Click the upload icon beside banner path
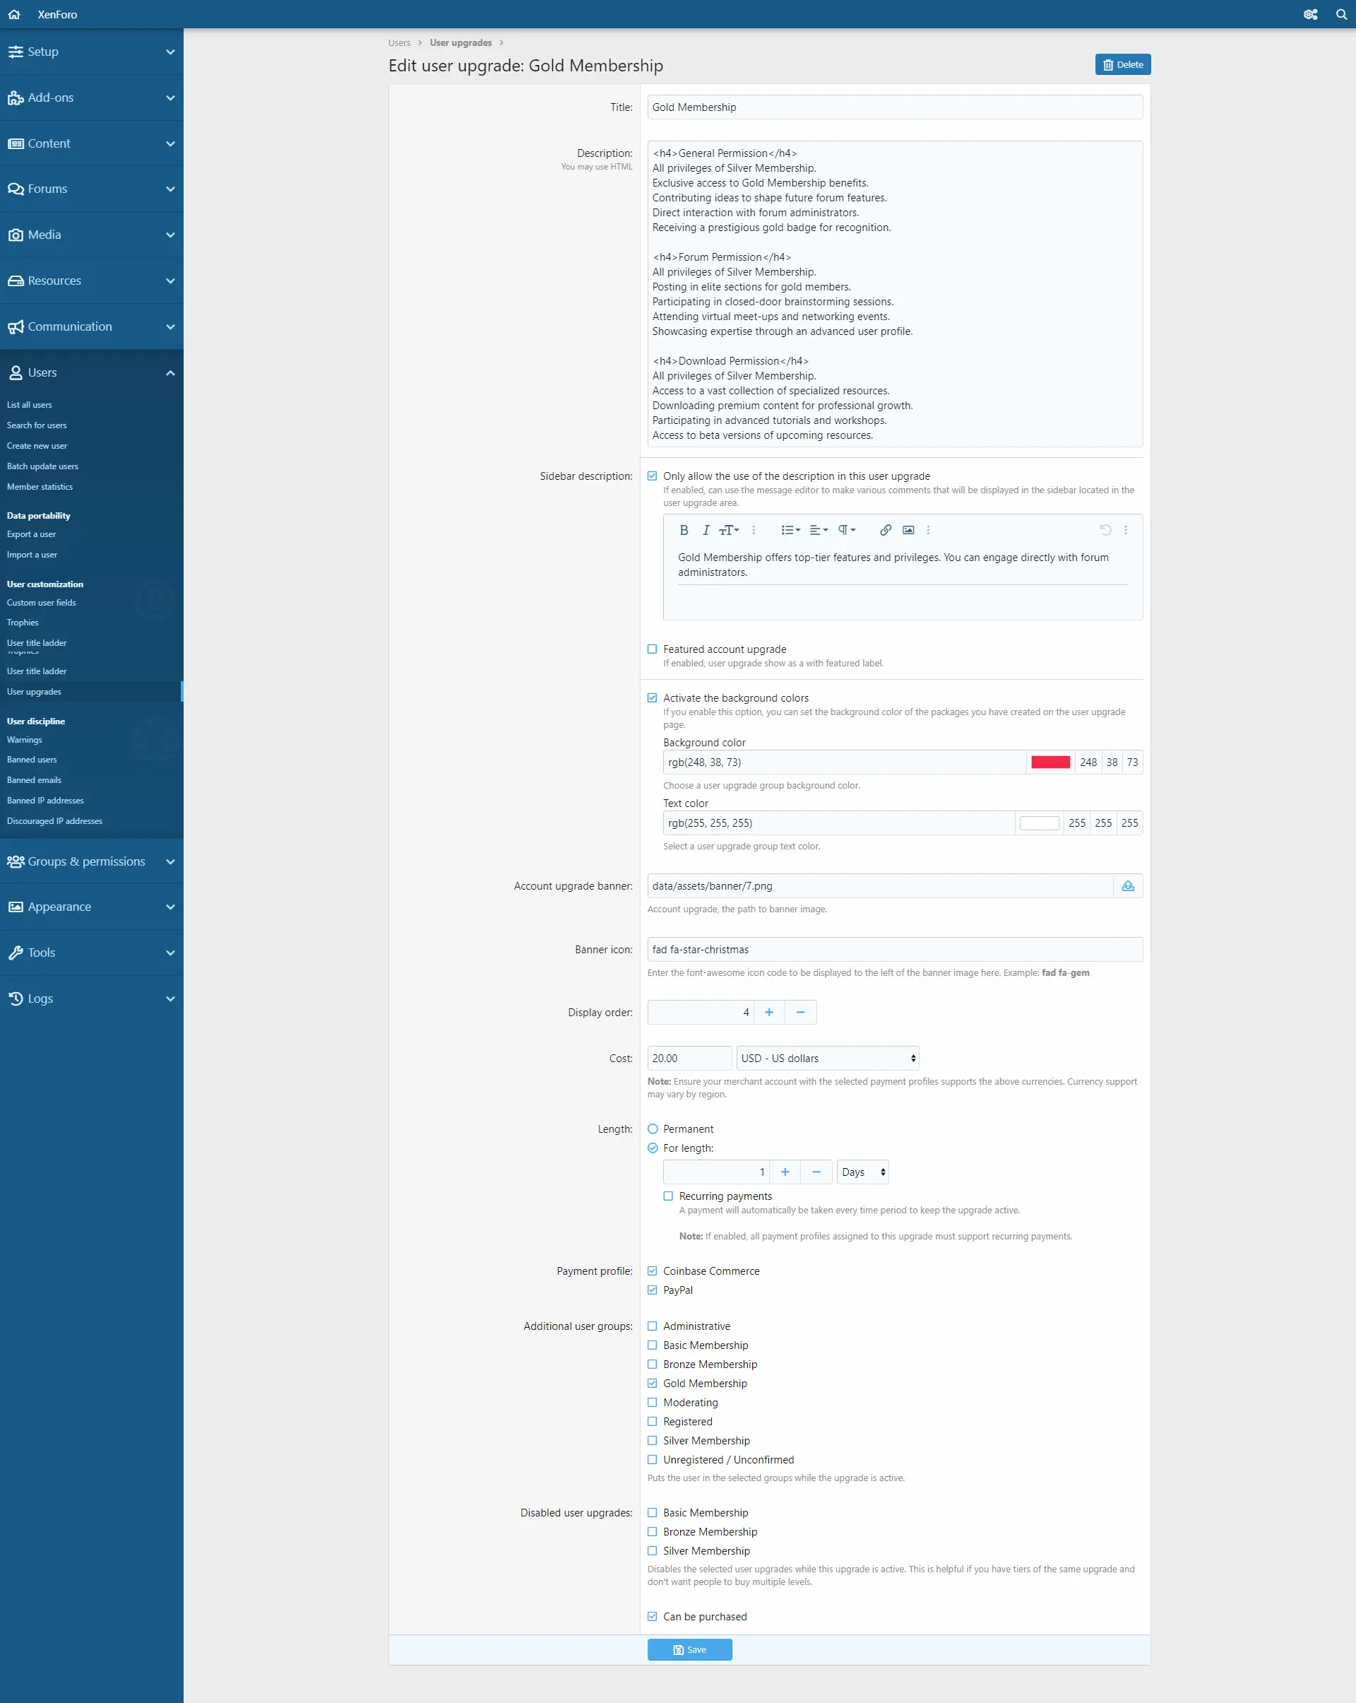 pyautogui.click(x=1128, y=885)
